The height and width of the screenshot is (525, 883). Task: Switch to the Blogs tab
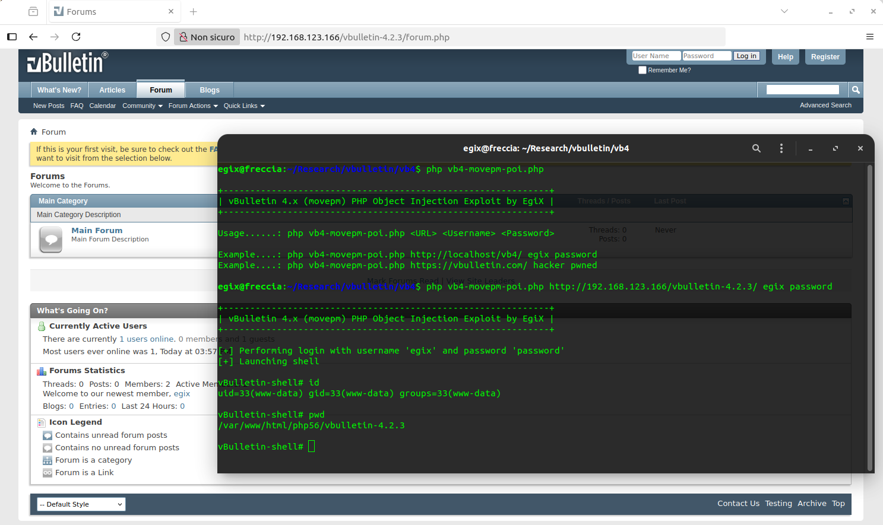[x=210, y=90]
